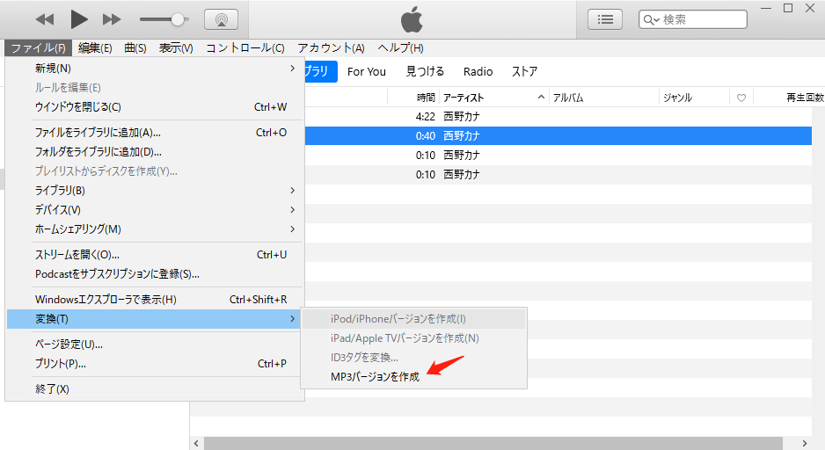Choose ストリームを開く(O)... entry

coord(155,254)
